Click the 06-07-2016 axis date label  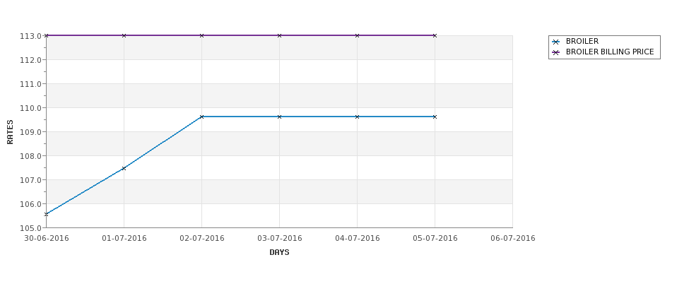513,239
